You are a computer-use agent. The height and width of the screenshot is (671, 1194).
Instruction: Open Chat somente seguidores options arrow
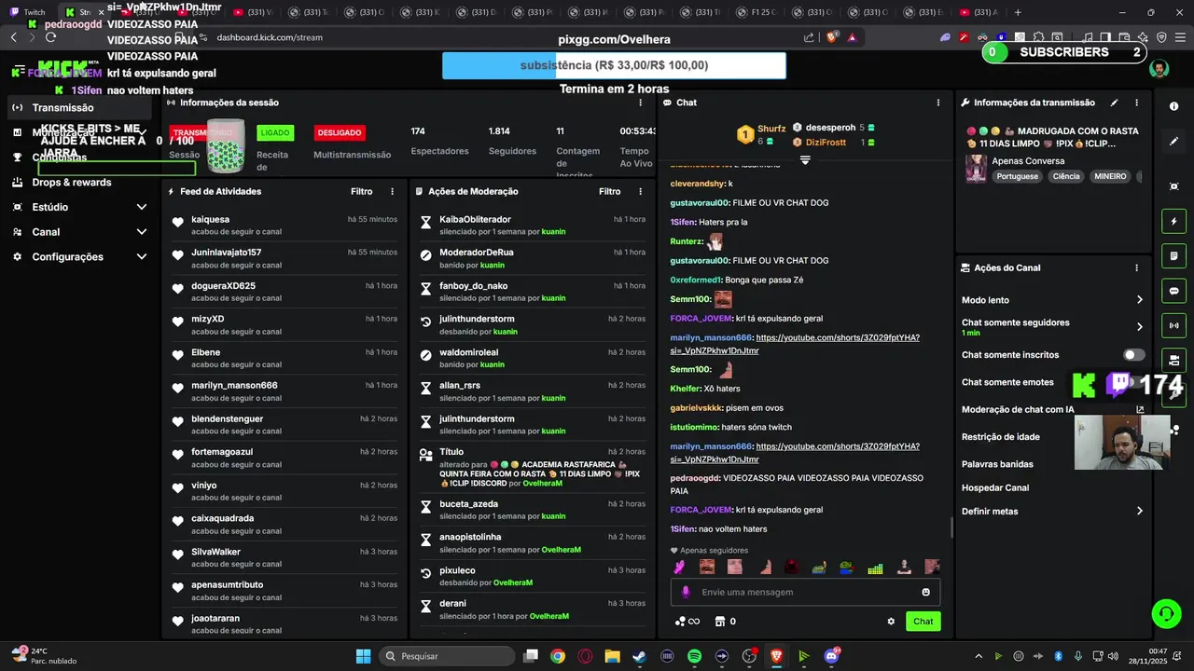click(1139, 327)
